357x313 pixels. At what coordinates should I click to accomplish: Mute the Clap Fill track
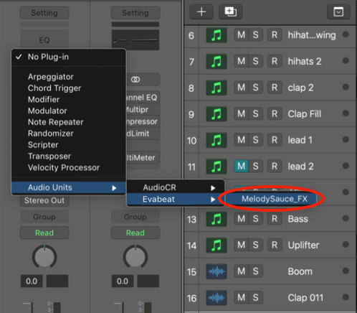pyautogui.click(x=241, y=113)
